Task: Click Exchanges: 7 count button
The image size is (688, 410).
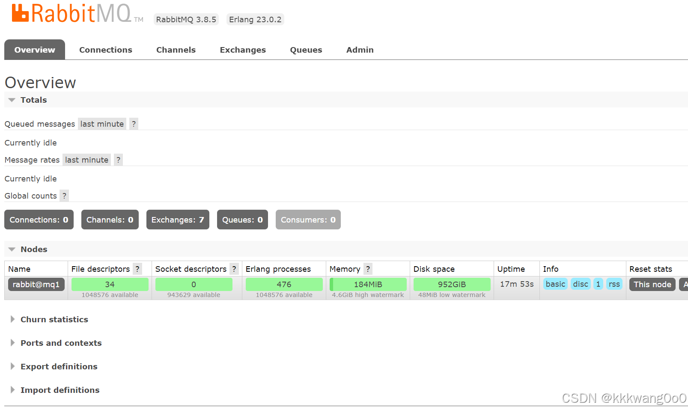Action: [178, 220]
